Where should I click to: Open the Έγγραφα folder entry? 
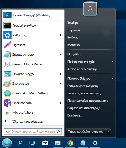[x=74, y=30]
